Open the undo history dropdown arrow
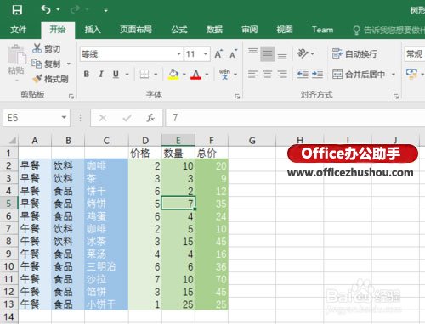The image size is (425, 324). point(58,10)
